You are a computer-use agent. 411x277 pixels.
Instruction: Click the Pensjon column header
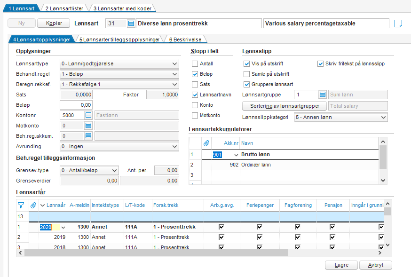coord(333,205)
